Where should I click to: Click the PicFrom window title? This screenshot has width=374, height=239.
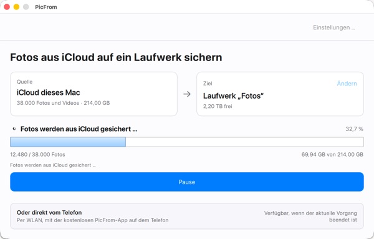click(46, 7)
